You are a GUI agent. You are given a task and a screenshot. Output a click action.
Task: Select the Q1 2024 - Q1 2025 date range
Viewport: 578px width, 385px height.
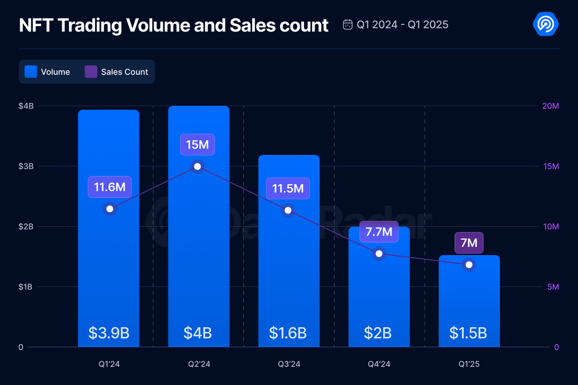(x=402, y=24)
